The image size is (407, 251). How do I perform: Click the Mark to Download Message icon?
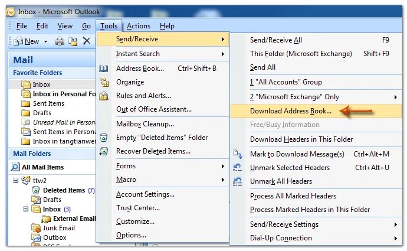237,154
